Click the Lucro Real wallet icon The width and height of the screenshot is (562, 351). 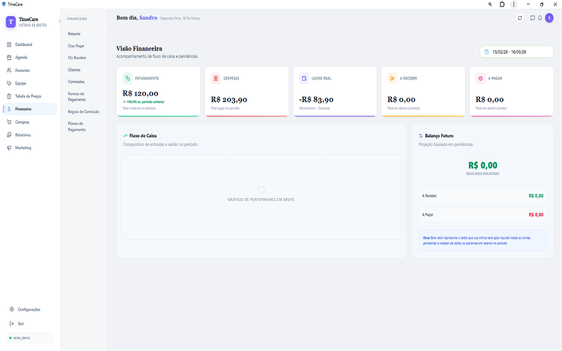click(x=304, y=78)
